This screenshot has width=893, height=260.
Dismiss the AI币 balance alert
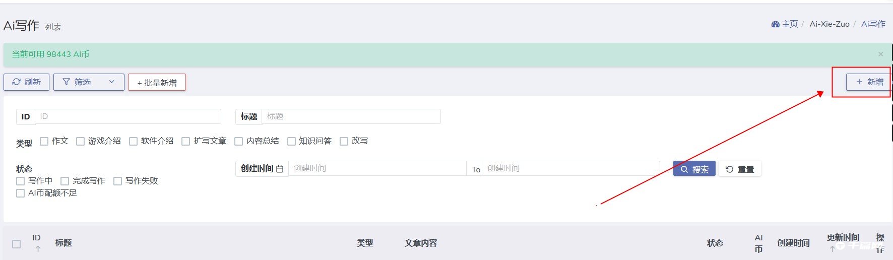tap(880, 54)
